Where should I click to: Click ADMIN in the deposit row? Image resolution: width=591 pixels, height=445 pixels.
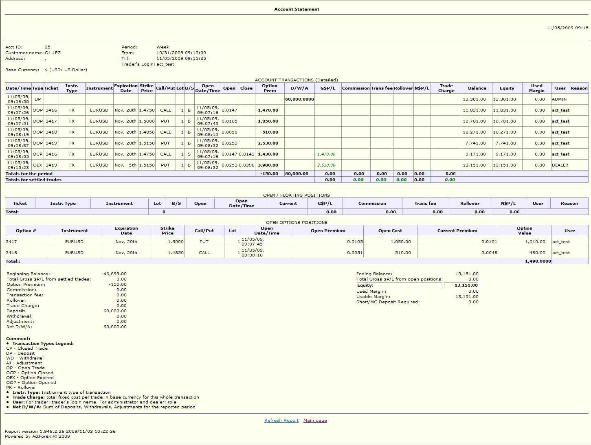coord(559,99)
